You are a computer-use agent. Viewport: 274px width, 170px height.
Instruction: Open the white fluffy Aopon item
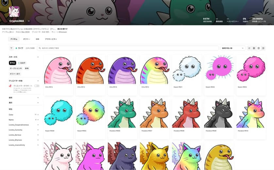[187, 75]
